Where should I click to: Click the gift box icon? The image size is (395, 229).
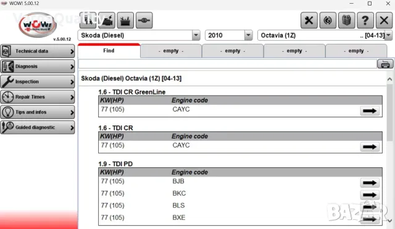pyautogui.click(x=346, y=20)
